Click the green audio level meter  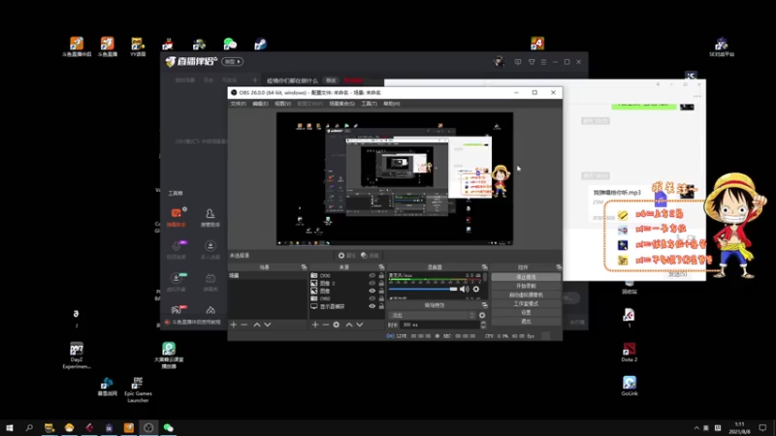click(x=435, y=280)
